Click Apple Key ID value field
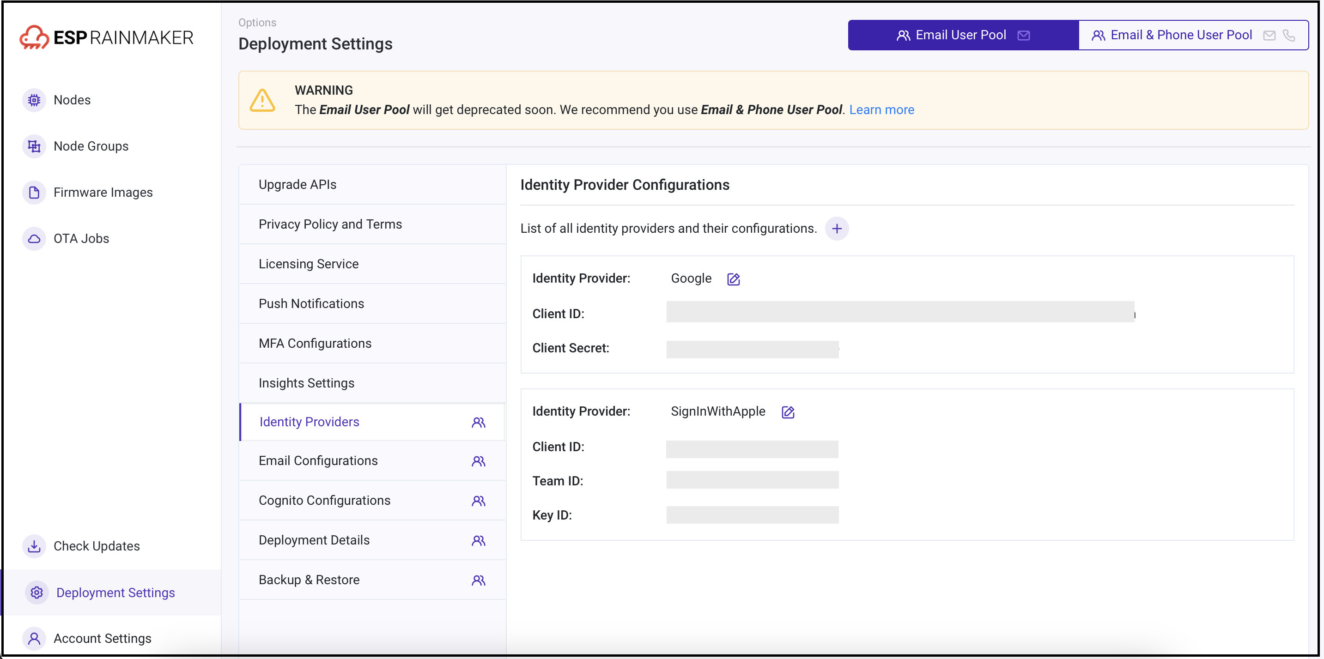 tap(753, 514)
